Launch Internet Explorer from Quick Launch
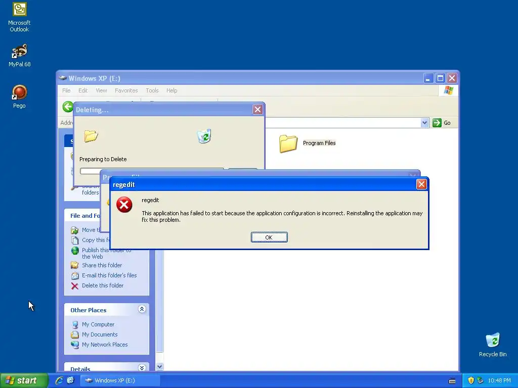The height and width of the screenshot is (388, 518). [59, 380]
